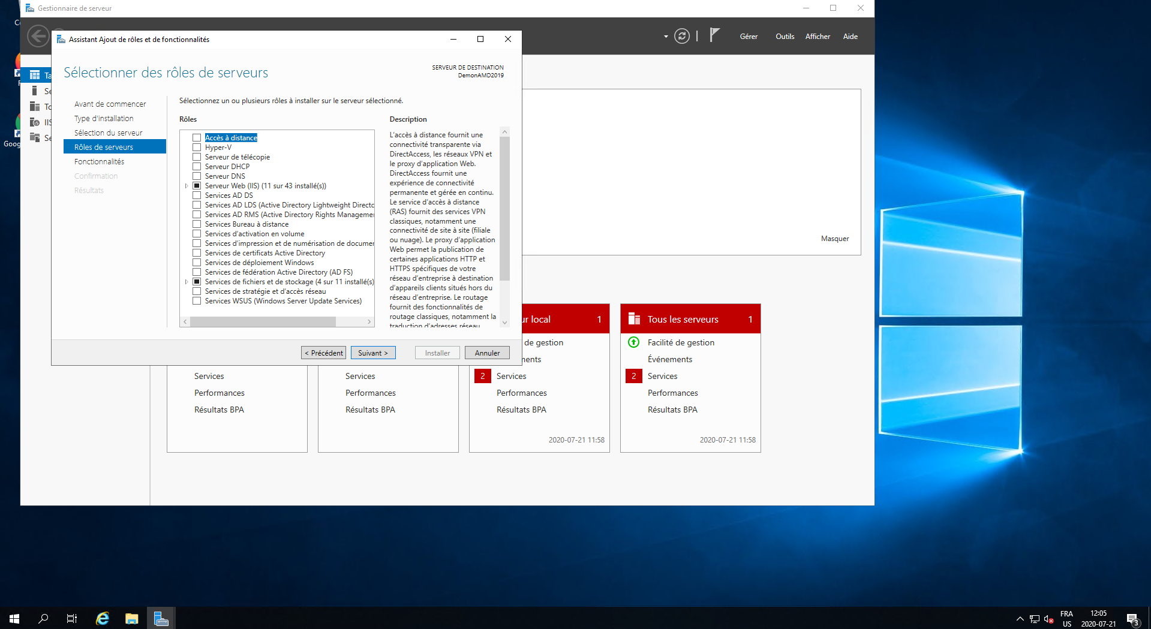Click the Server Manager back arrow
The image size is (1151, 629).
tap(38, 37)
